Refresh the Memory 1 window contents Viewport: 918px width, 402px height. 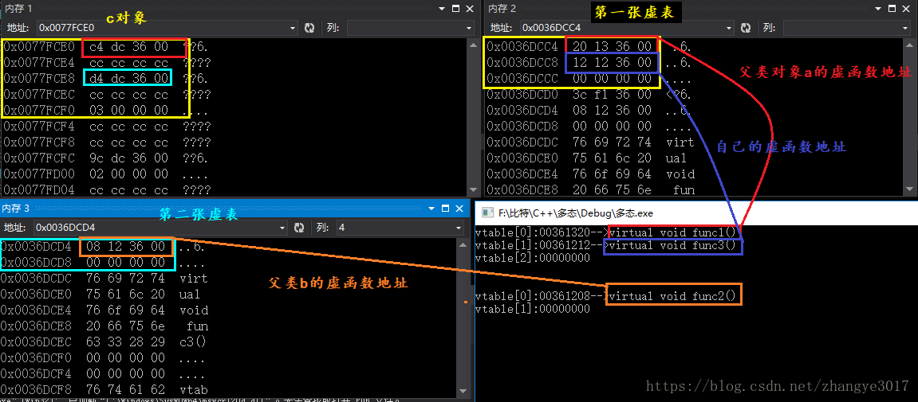[309, 27]
